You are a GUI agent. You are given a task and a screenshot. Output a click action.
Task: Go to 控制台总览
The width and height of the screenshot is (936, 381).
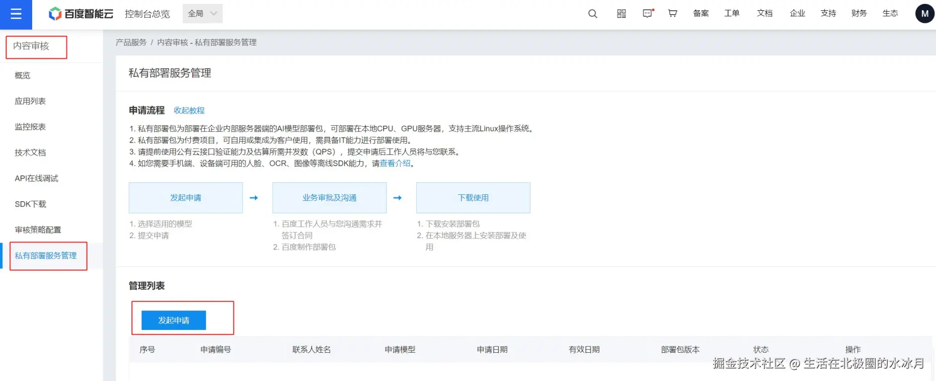(147, 14)
